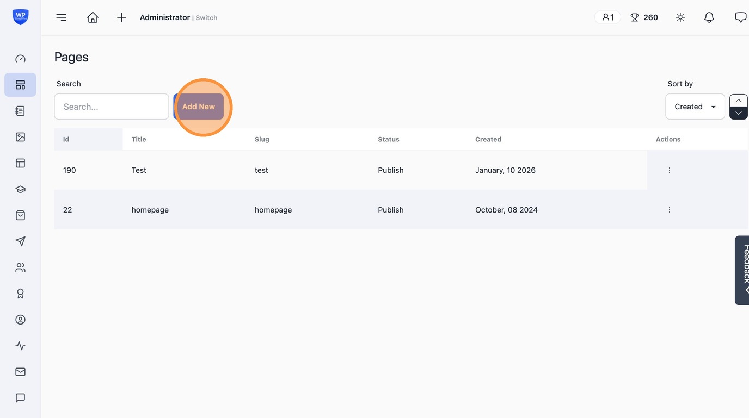This screenshot has width=749, height=418.
Task: Click the Title cell "homepage"
Action: (x=150, y=210)
